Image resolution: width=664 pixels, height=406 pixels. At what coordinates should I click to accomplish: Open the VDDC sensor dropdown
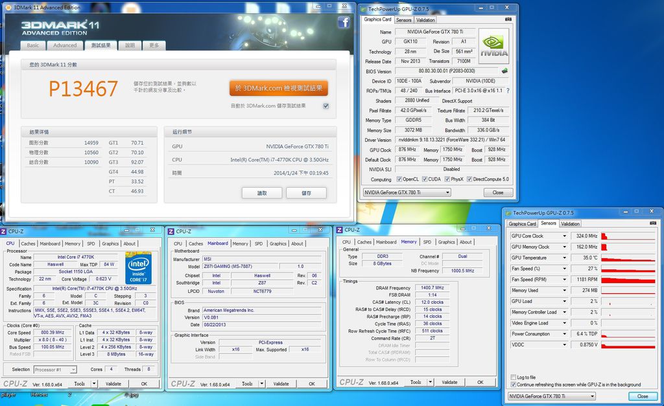pyautogui.click(x=564, y=344)
